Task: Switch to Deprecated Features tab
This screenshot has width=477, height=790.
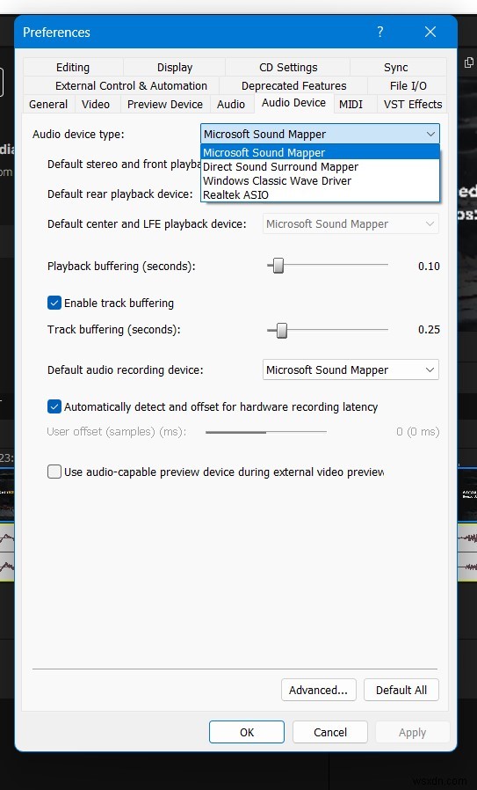Action: coord(294,85)
